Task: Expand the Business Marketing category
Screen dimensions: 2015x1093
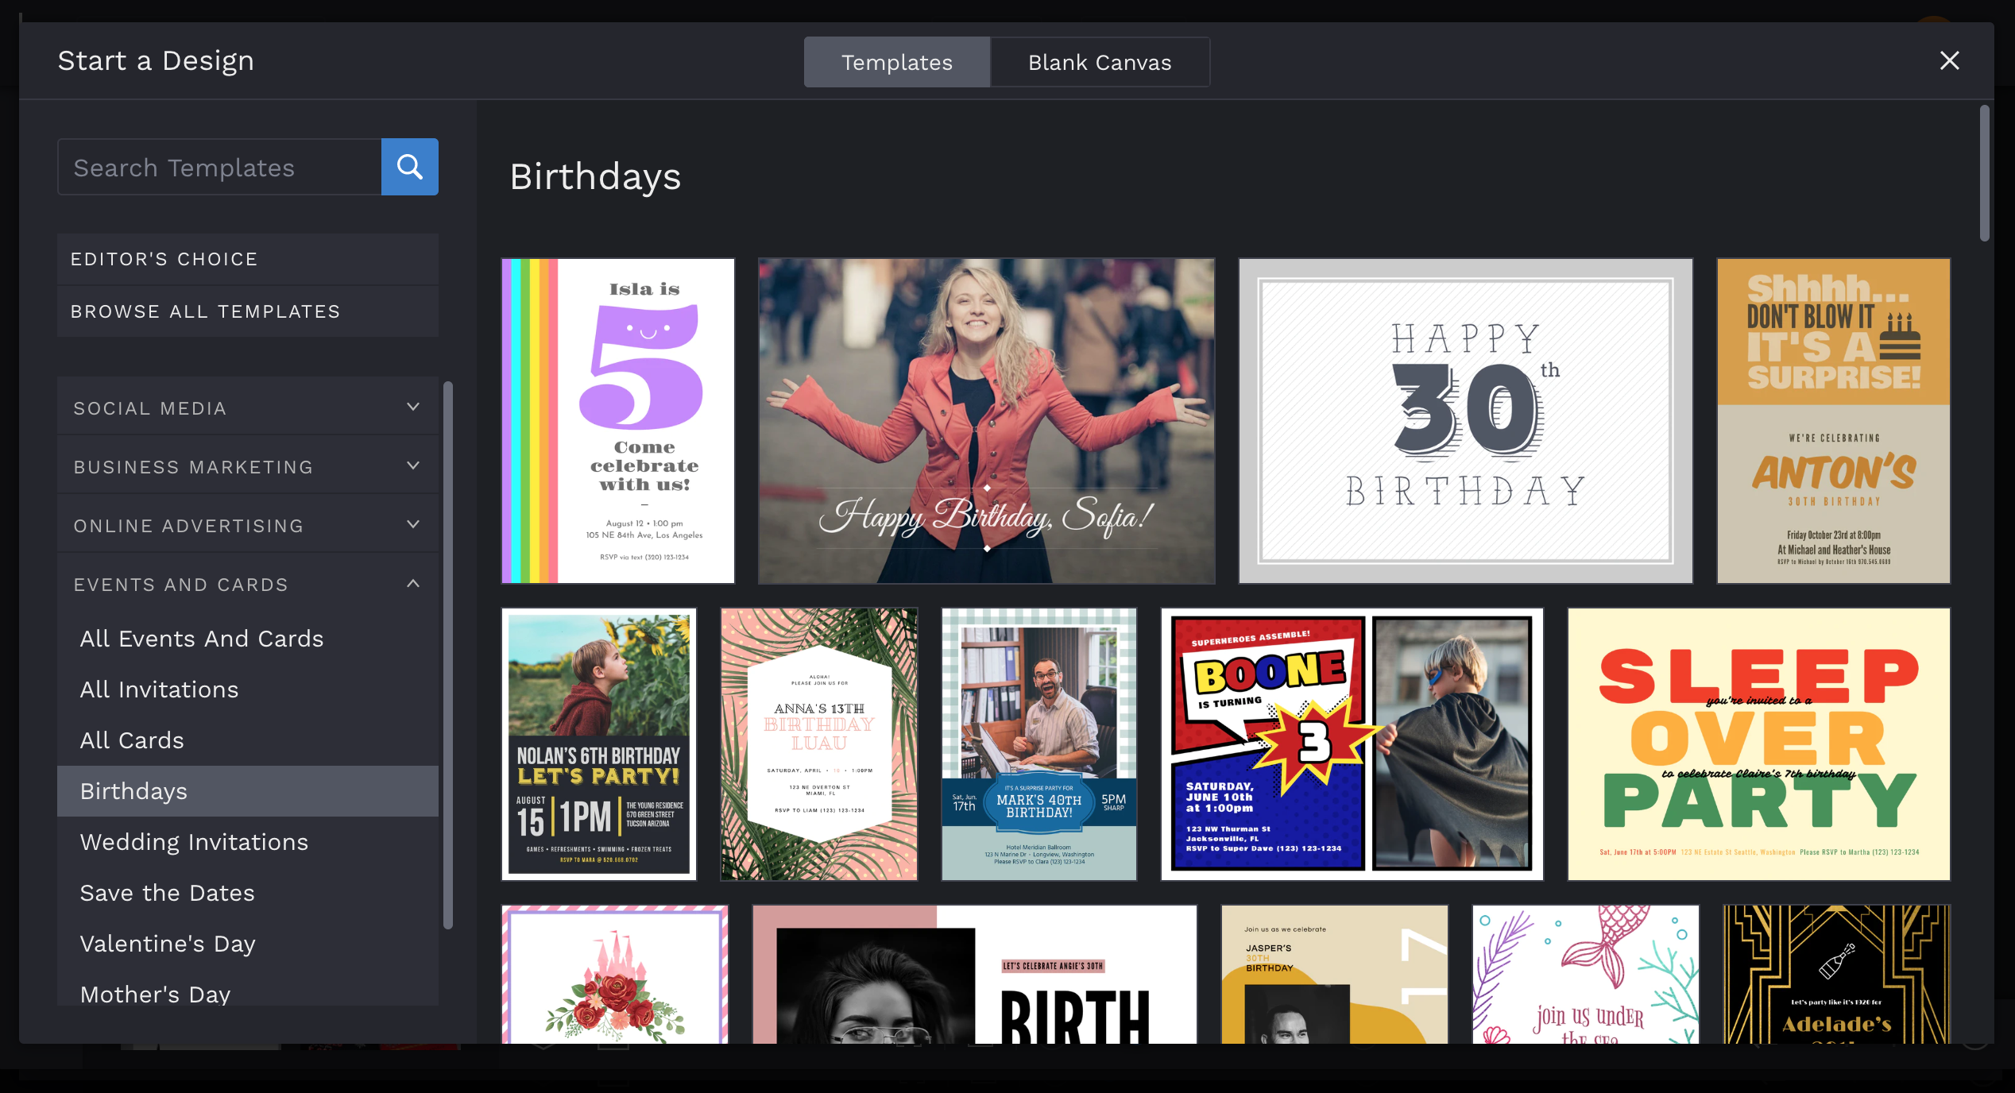Action: 248,466
